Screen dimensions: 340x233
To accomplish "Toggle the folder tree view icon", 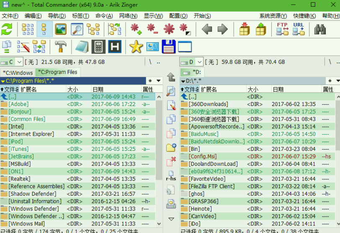I will pos(93,29).
